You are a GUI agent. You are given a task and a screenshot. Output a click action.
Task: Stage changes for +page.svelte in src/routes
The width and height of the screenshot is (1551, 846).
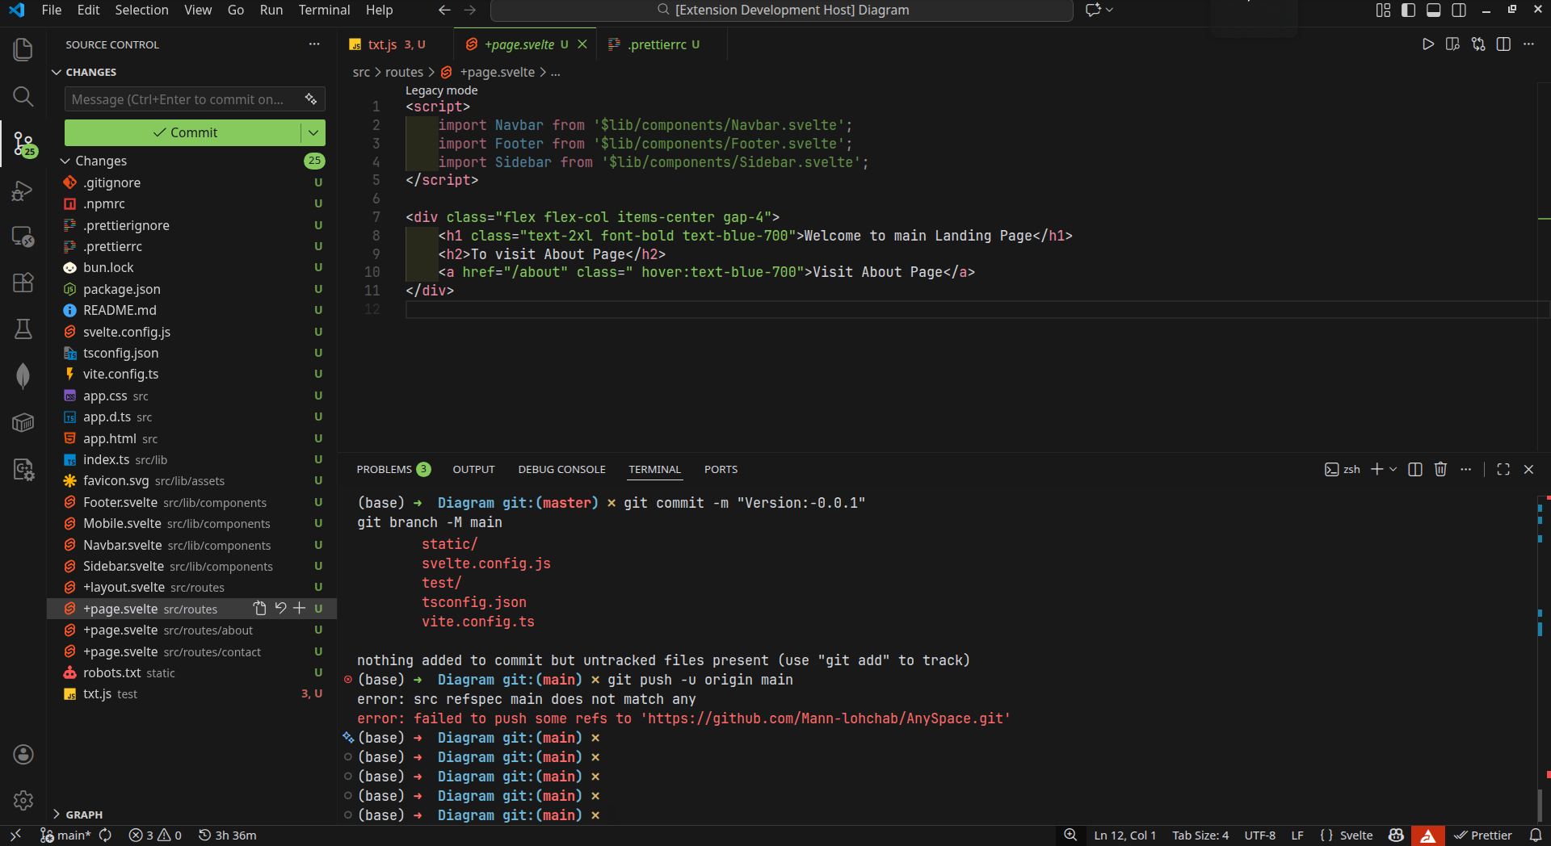point(300,608)
